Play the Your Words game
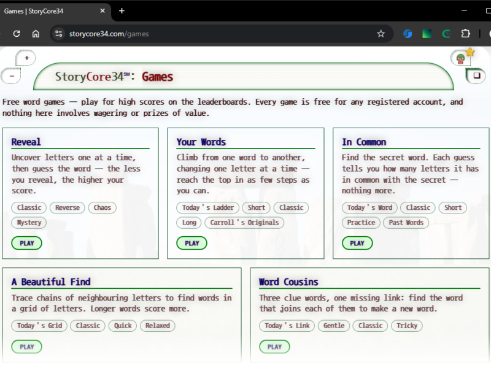The height and width of the screenshot is (368, 491). pos(191,243)
